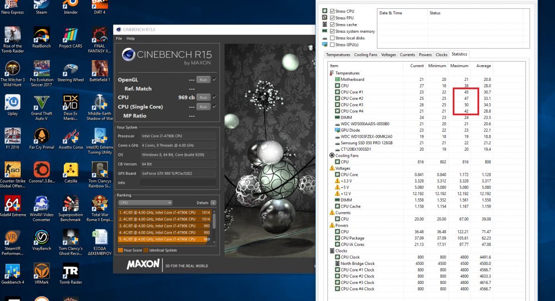Open the Ranking CPU dropdown in Cinebench
The width and height of the screenshot is (555, 301).
coord(145,203)
